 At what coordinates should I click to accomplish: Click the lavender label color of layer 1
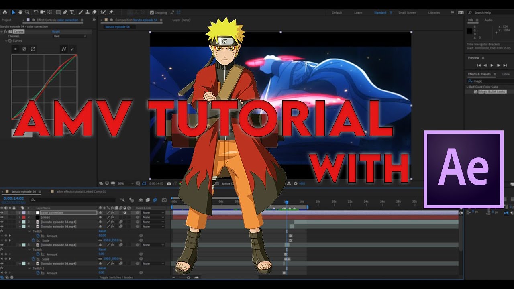tap(24, 213)
